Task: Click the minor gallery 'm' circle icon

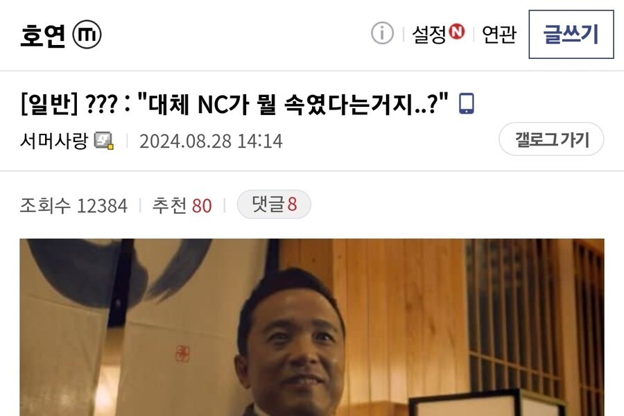Action: [87, 34]
